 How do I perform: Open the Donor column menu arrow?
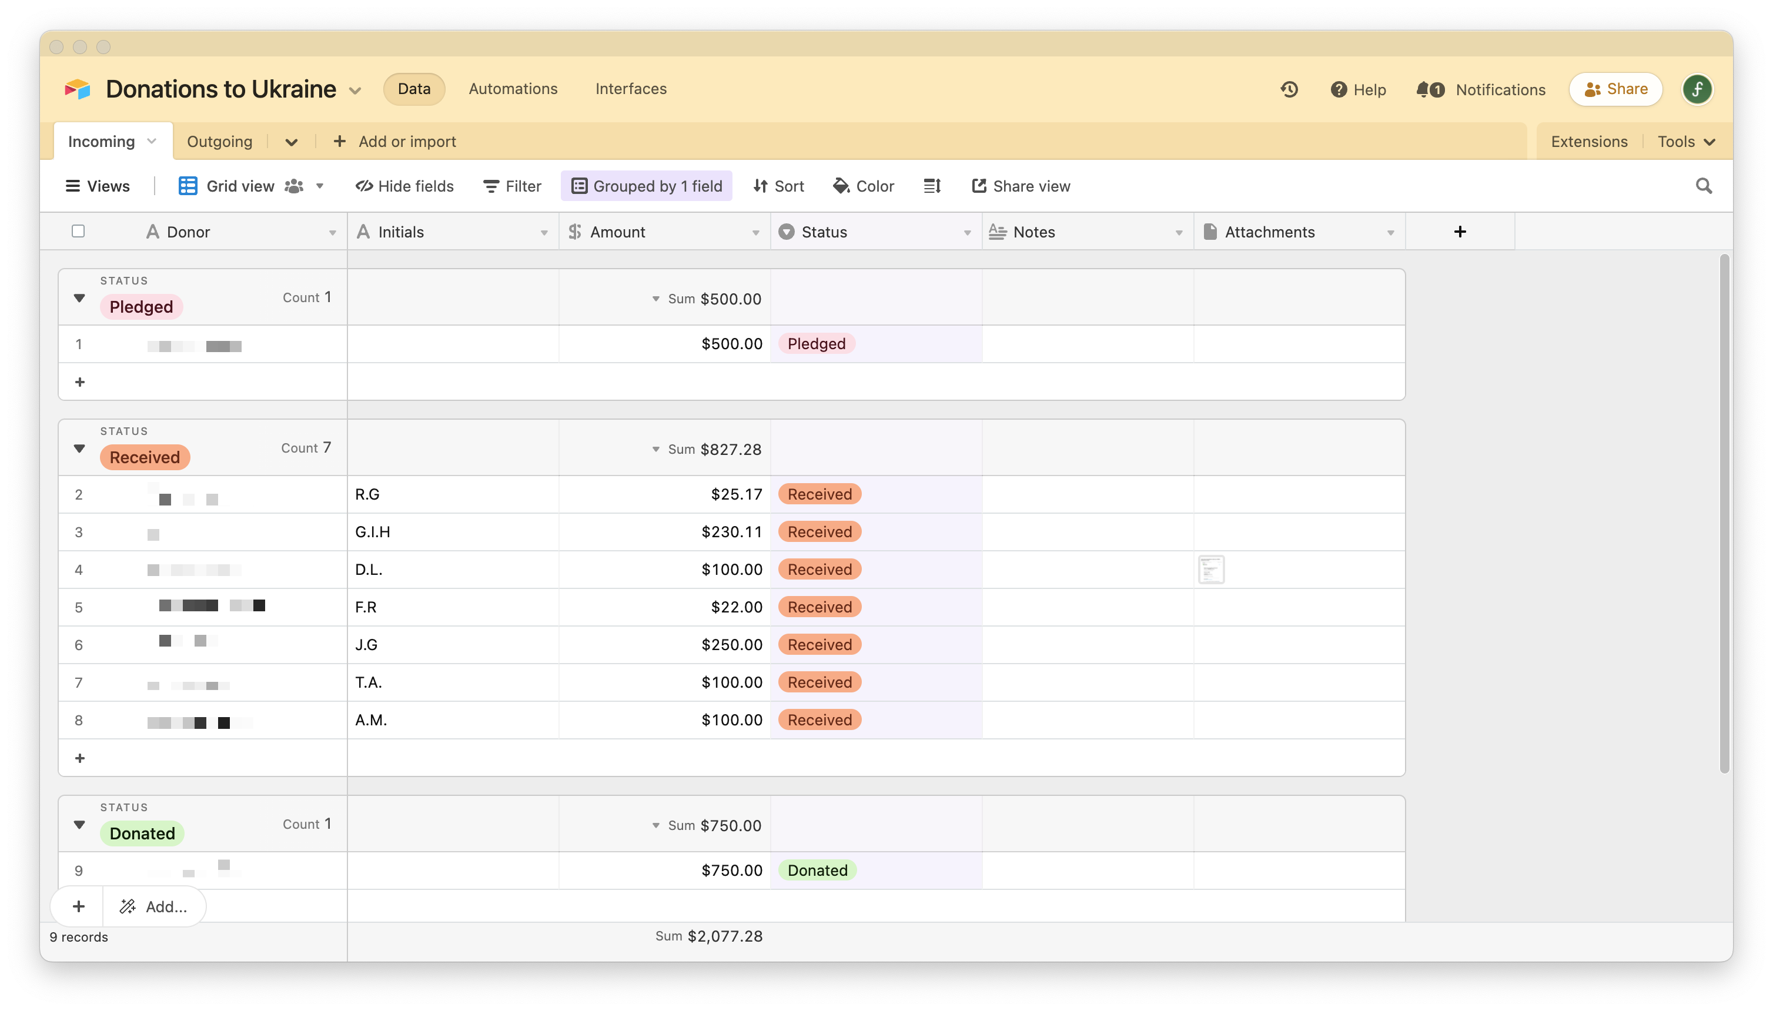[333, 233]
